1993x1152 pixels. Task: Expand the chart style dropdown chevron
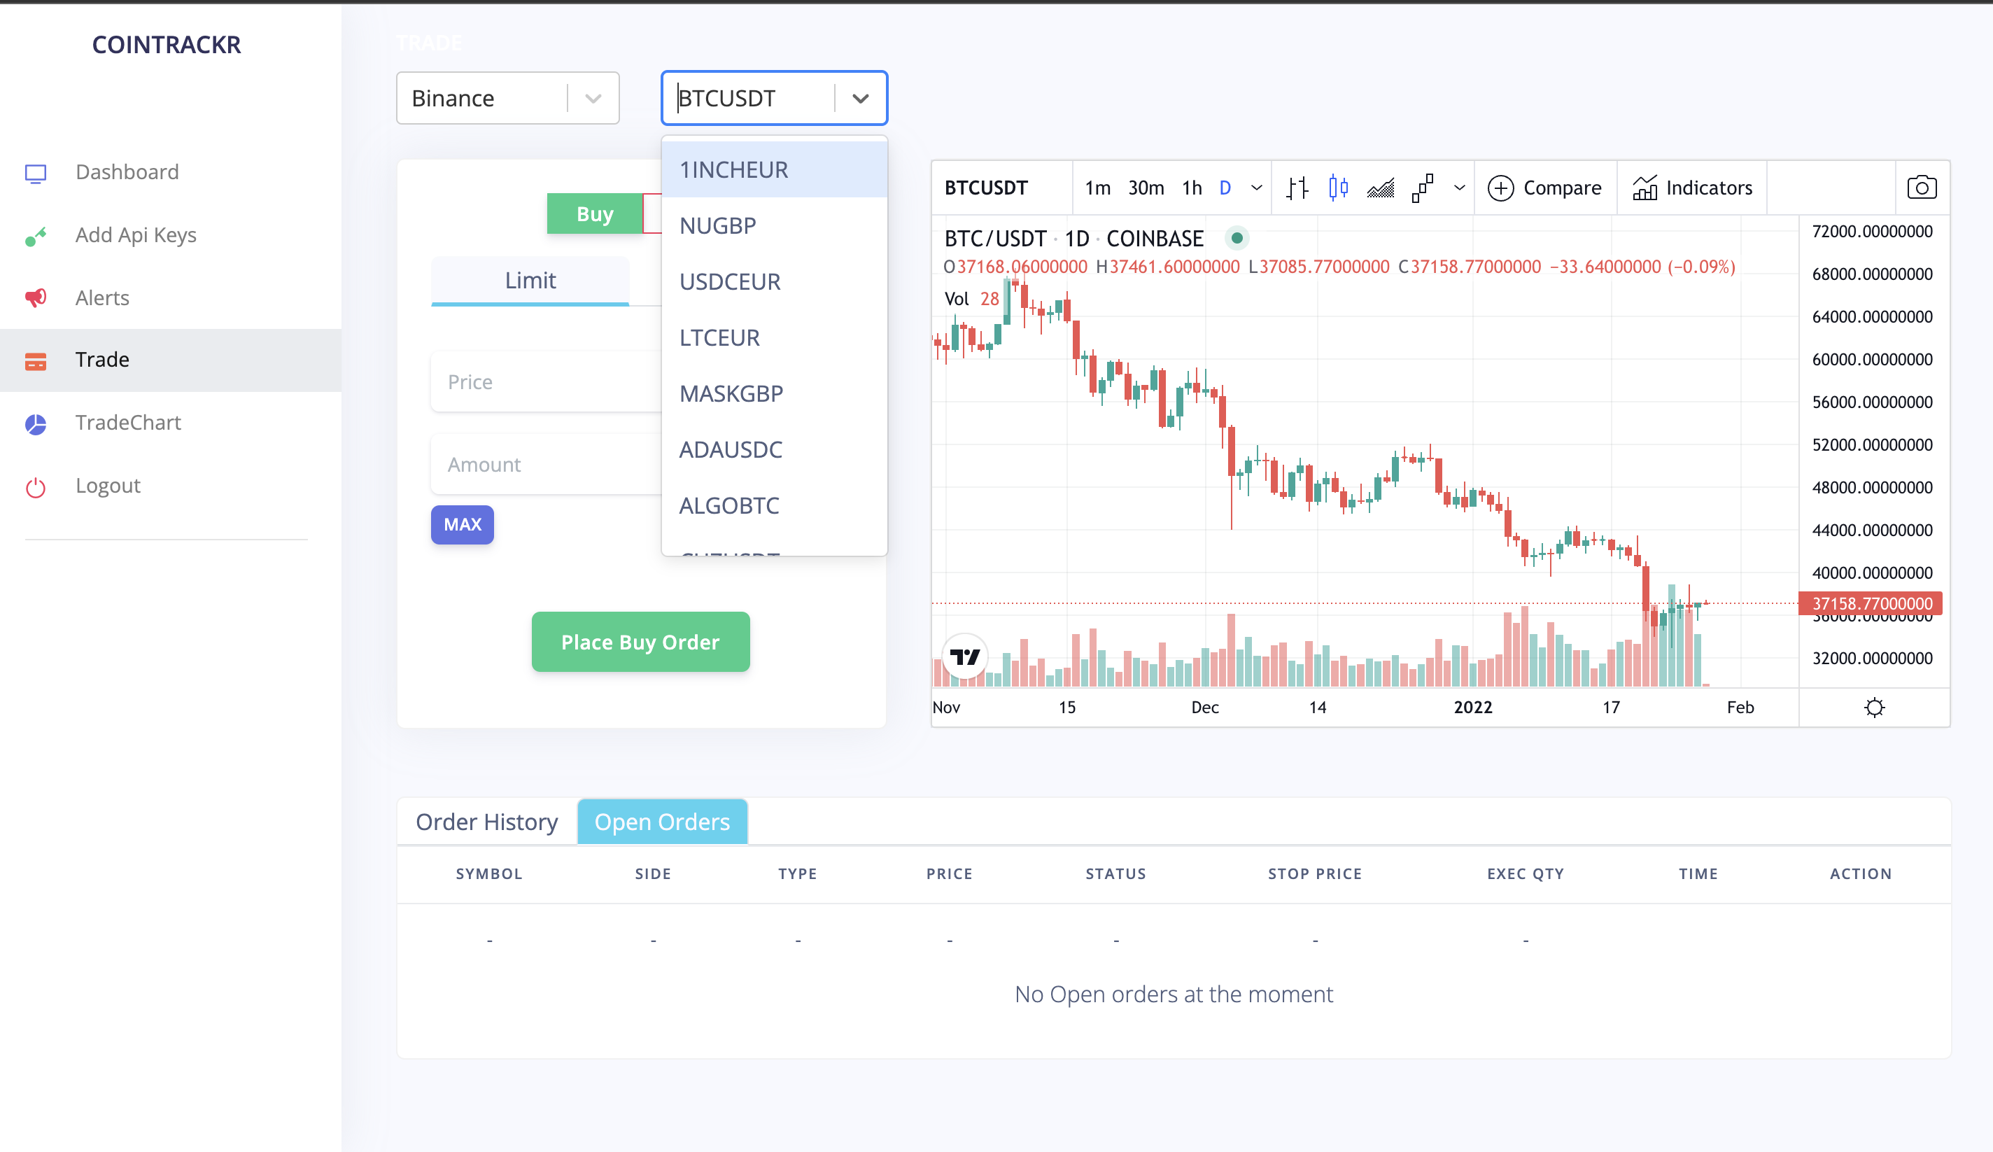point(1459,188)
